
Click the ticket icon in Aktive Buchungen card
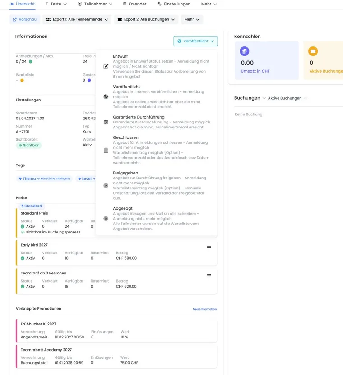click(x=313, y=51)
